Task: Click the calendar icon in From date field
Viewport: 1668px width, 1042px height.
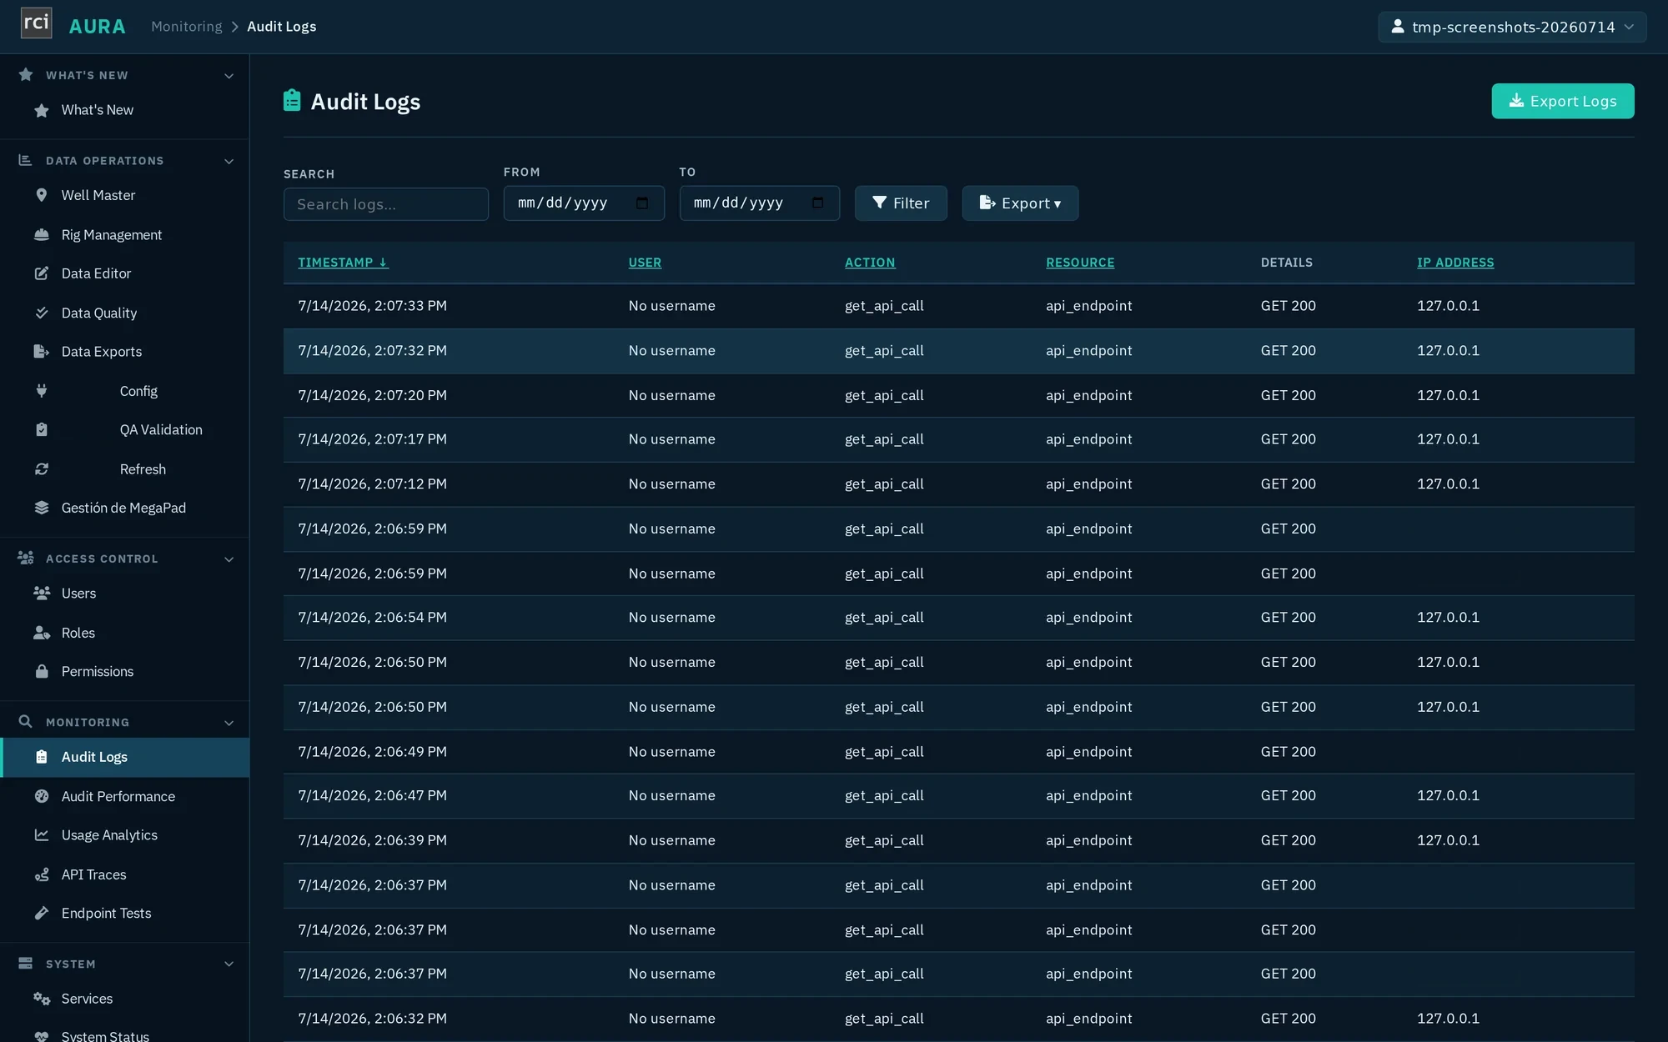Action: pos(642,203)
